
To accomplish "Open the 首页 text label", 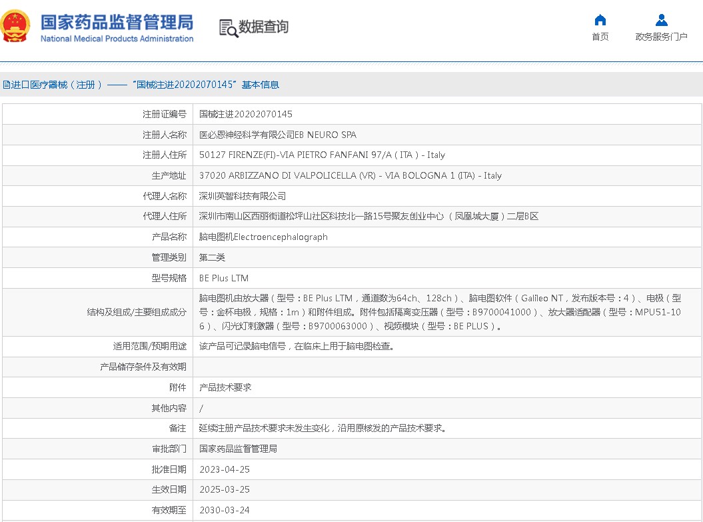I will (600, 37).
